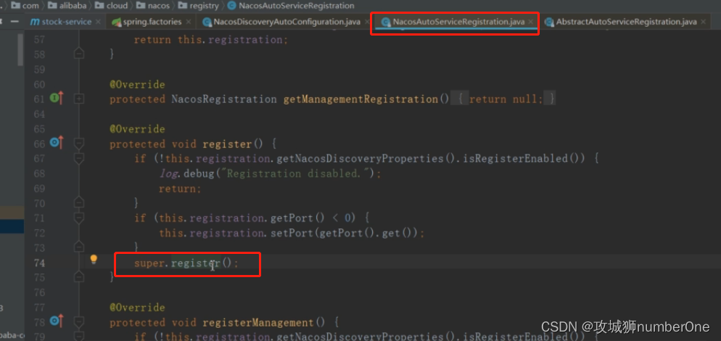Click line number 74 in gutter
The image size is (721, 341).
pos(40,263)
